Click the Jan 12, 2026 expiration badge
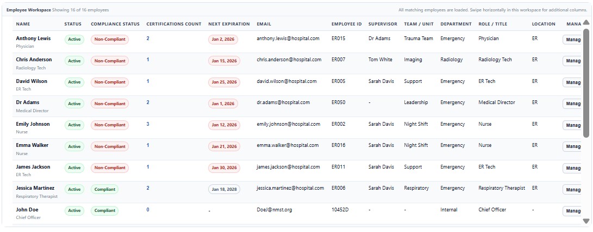This screenshot has height=232, width=593. (x=224, y=125)
